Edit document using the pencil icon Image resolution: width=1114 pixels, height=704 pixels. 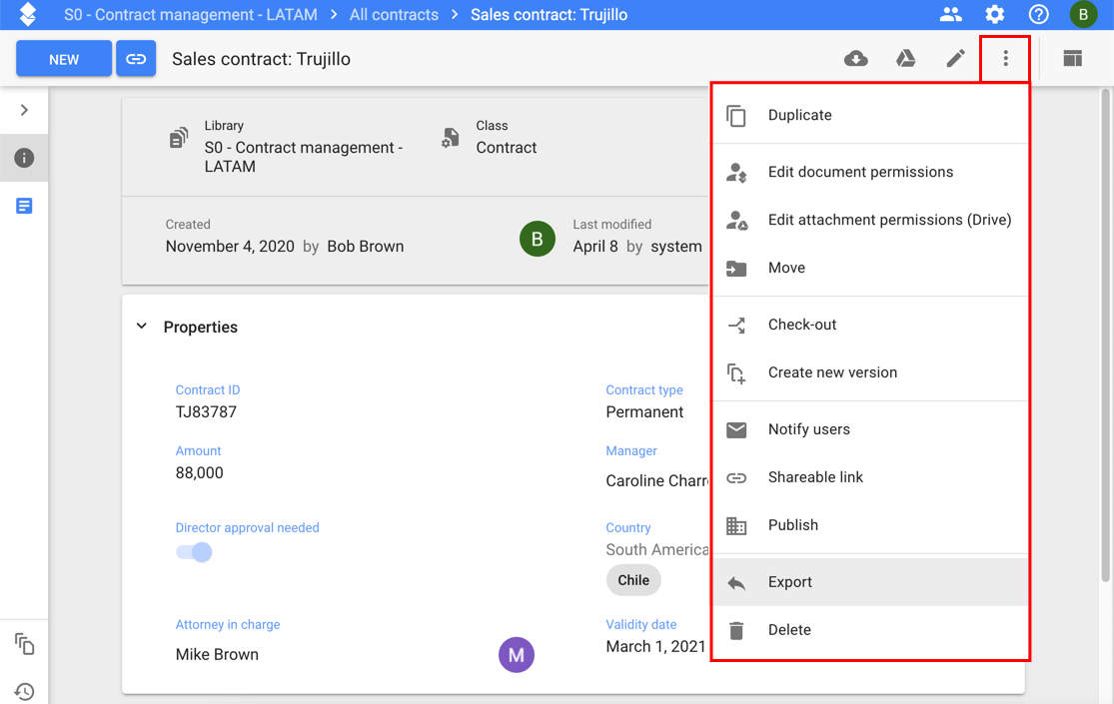[x=955, y=58]
